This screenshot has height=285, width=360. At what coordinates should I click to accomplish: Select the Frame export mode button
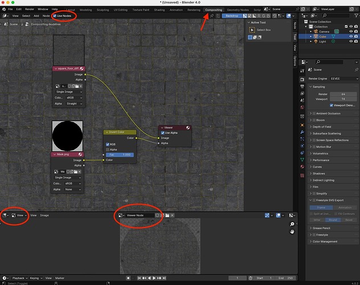pyautogui.click(x=321, y=207)
